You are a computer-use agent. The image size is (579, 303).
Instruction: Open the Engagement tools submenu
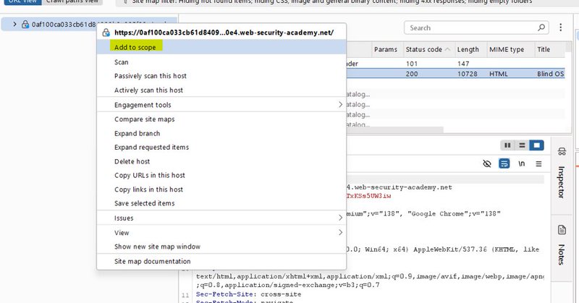click(x=221, y=105)
